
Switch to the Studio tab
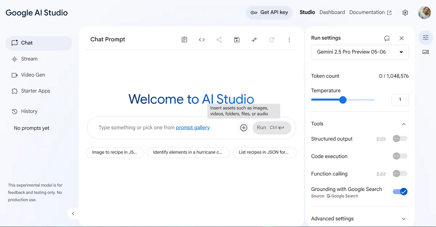pyautogui.click(x=307, y=12)
